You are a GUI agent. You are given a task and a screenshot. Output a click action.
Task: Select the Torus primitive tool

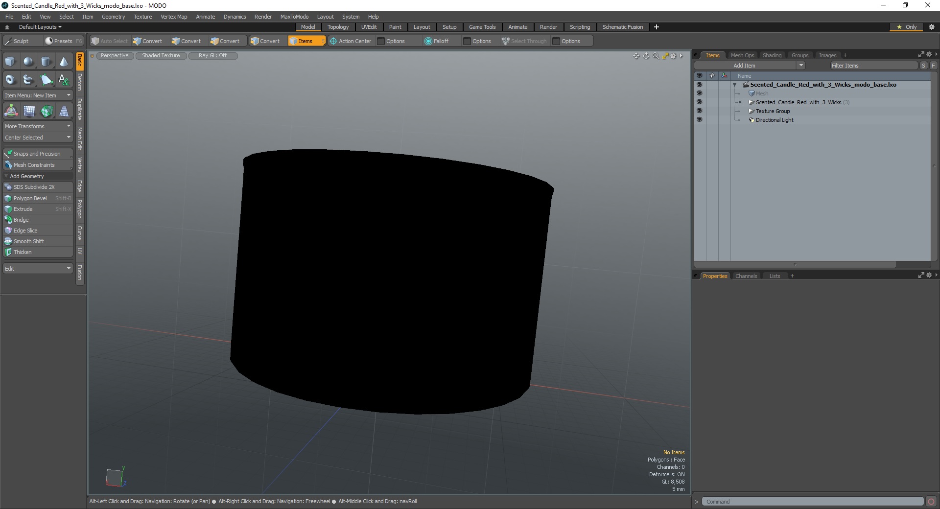(10, 79)
